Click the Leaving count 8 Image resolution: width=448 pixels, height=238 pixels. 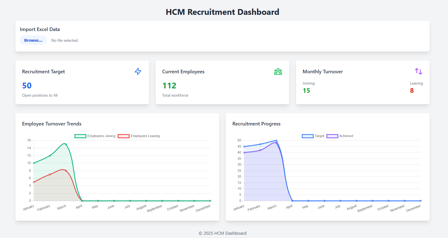point(412,91)
